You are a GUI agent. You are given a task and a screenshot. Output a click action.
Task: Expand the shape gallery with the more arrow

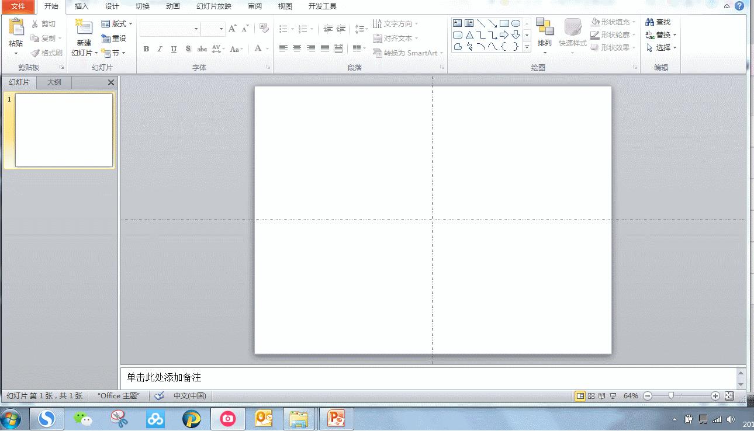click(527, 47)
